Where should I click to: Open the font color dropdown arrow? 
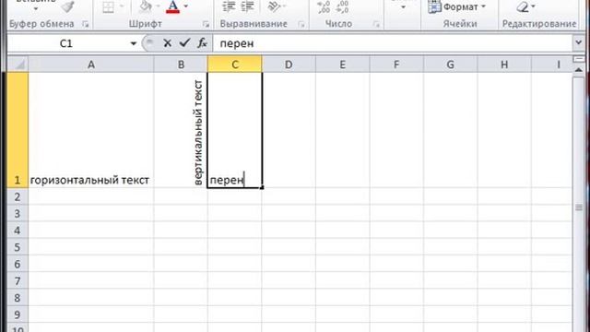point(186,6)
